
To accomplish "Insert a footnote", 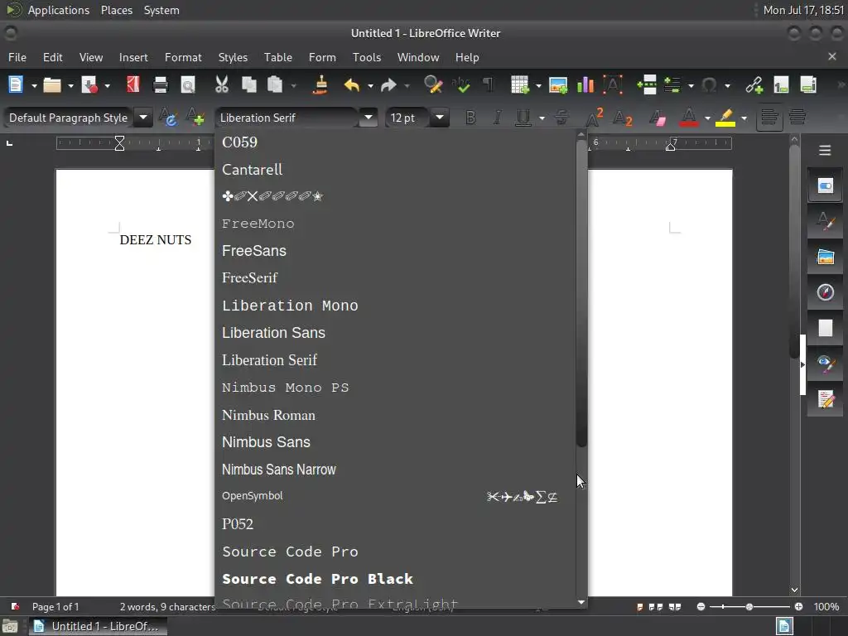I will coord(781,85).
